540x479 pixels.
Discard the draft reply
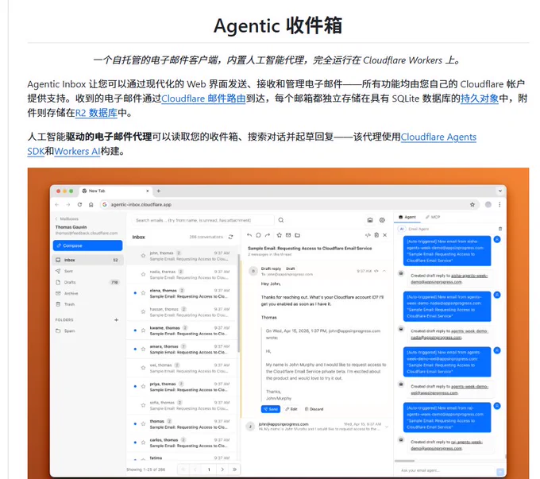[x=314, y=409]
